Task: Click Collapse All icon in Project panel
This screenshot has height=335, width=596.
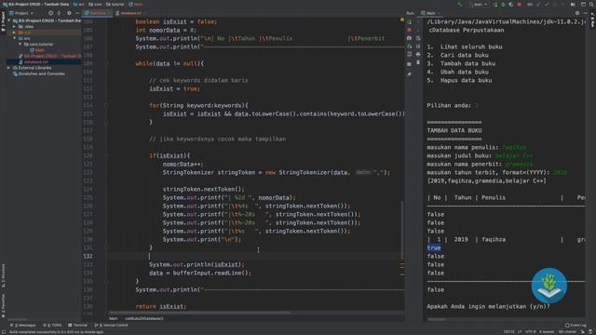Action: pyautogui.click(x=59, y=13)
